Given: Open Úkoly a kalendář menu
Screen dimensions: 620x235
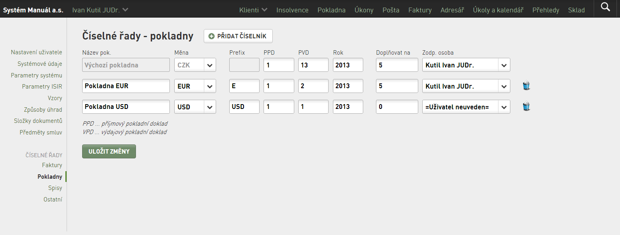Looking at the screenshot, I should tap(498, 10).
